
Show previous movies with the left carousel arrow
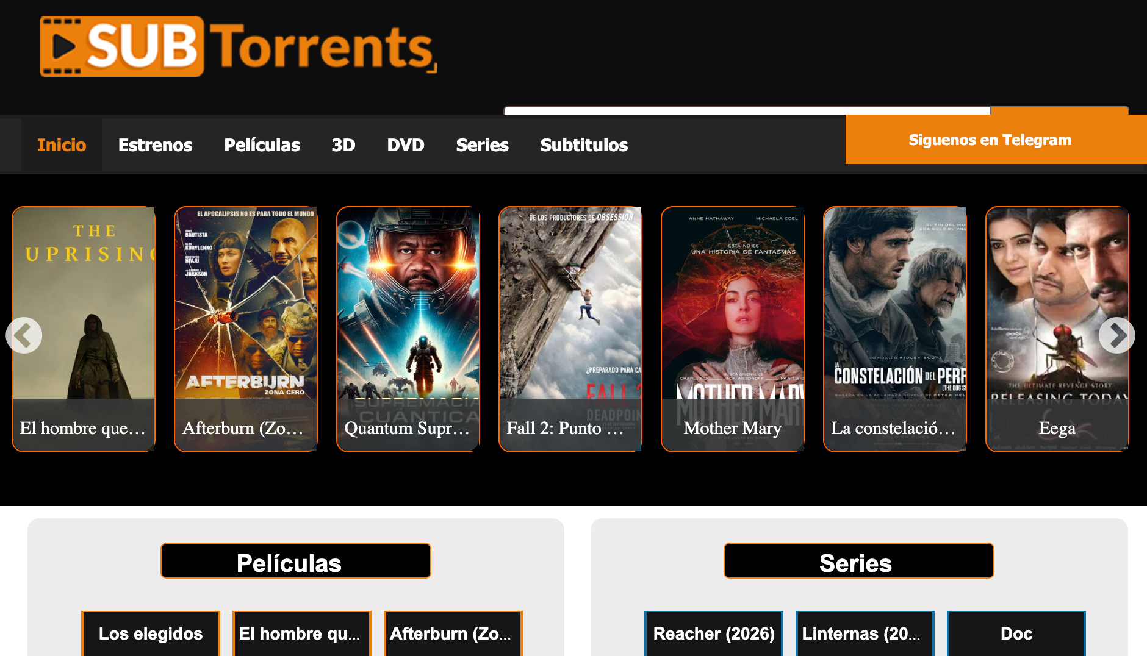click(24, 335)
